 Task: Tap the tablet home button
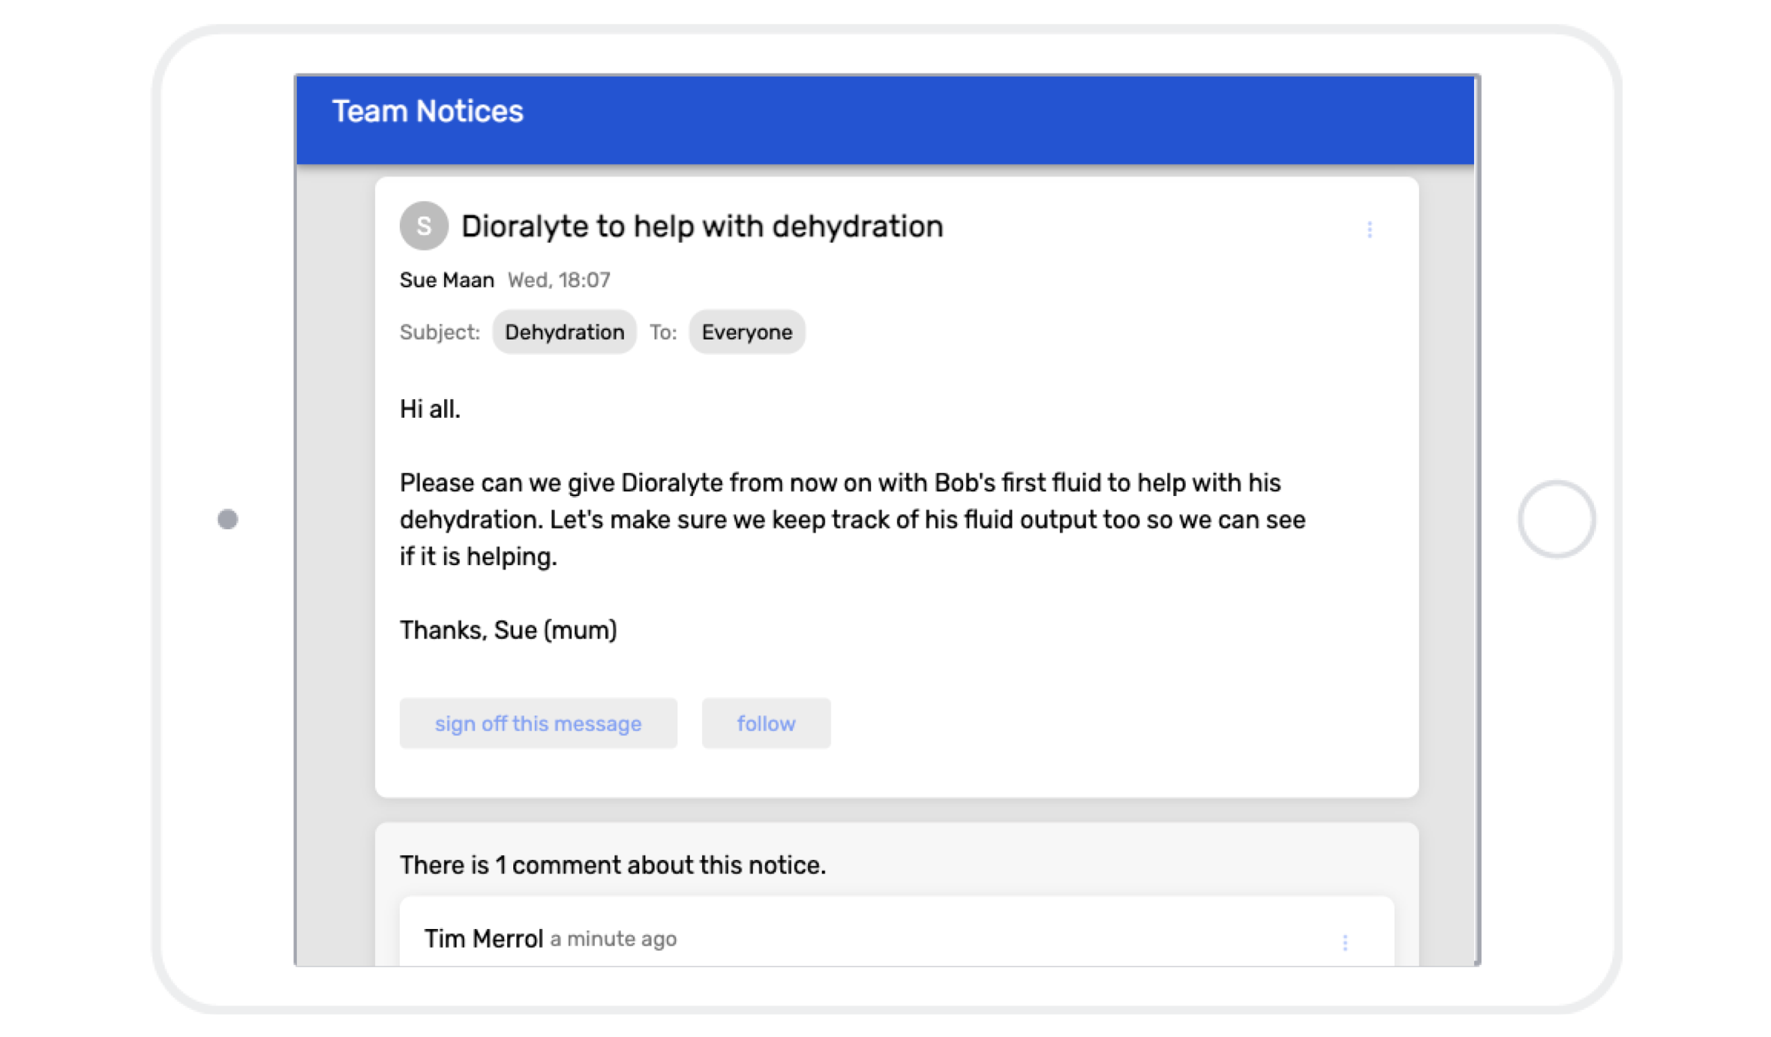1556,520
